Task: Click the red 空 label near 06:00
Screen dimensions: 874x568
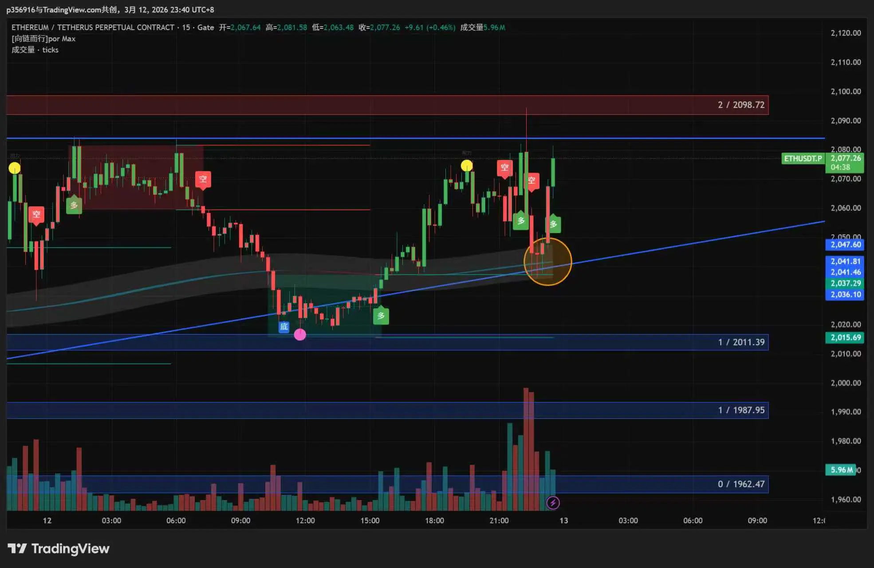Action: (x=203, y=179)
